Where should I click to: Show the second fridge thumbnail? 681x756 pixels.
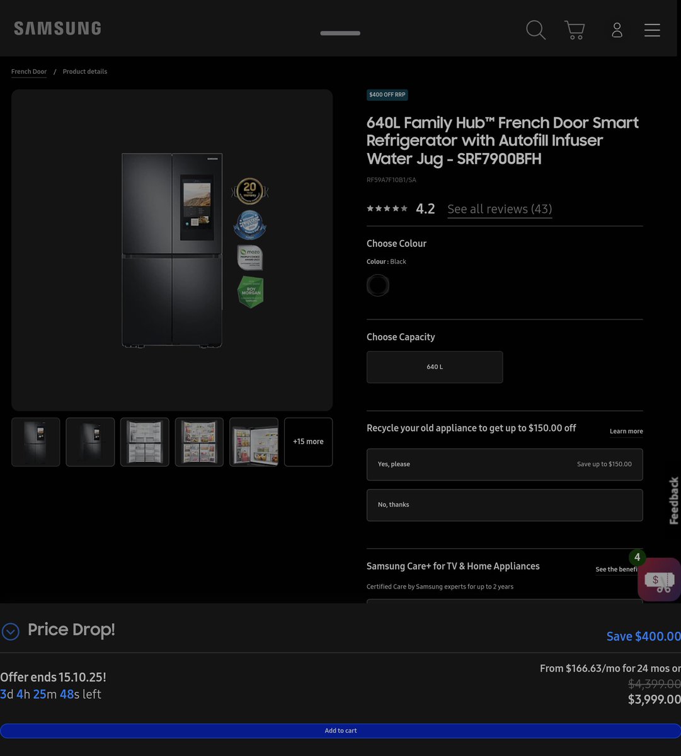[90, 442]
